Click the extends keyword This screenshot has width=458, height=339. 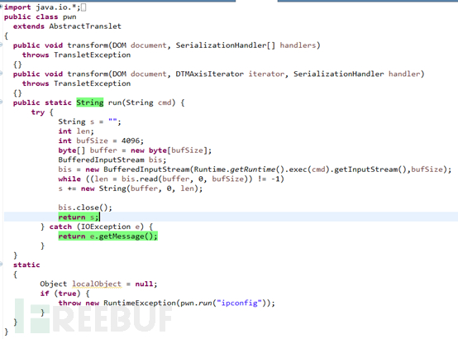pyautogui.click(x=29, y=26)
